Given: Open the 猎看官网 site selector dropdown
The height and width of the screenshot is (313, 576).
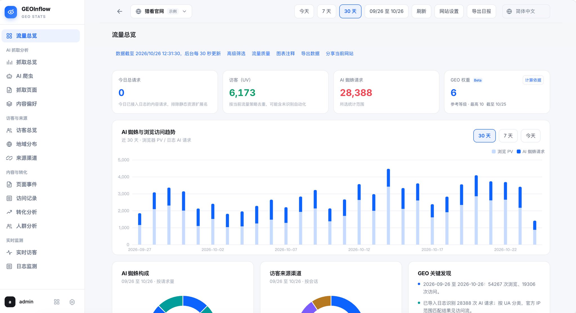Looking at the screenshot, I should click(161, 12).
